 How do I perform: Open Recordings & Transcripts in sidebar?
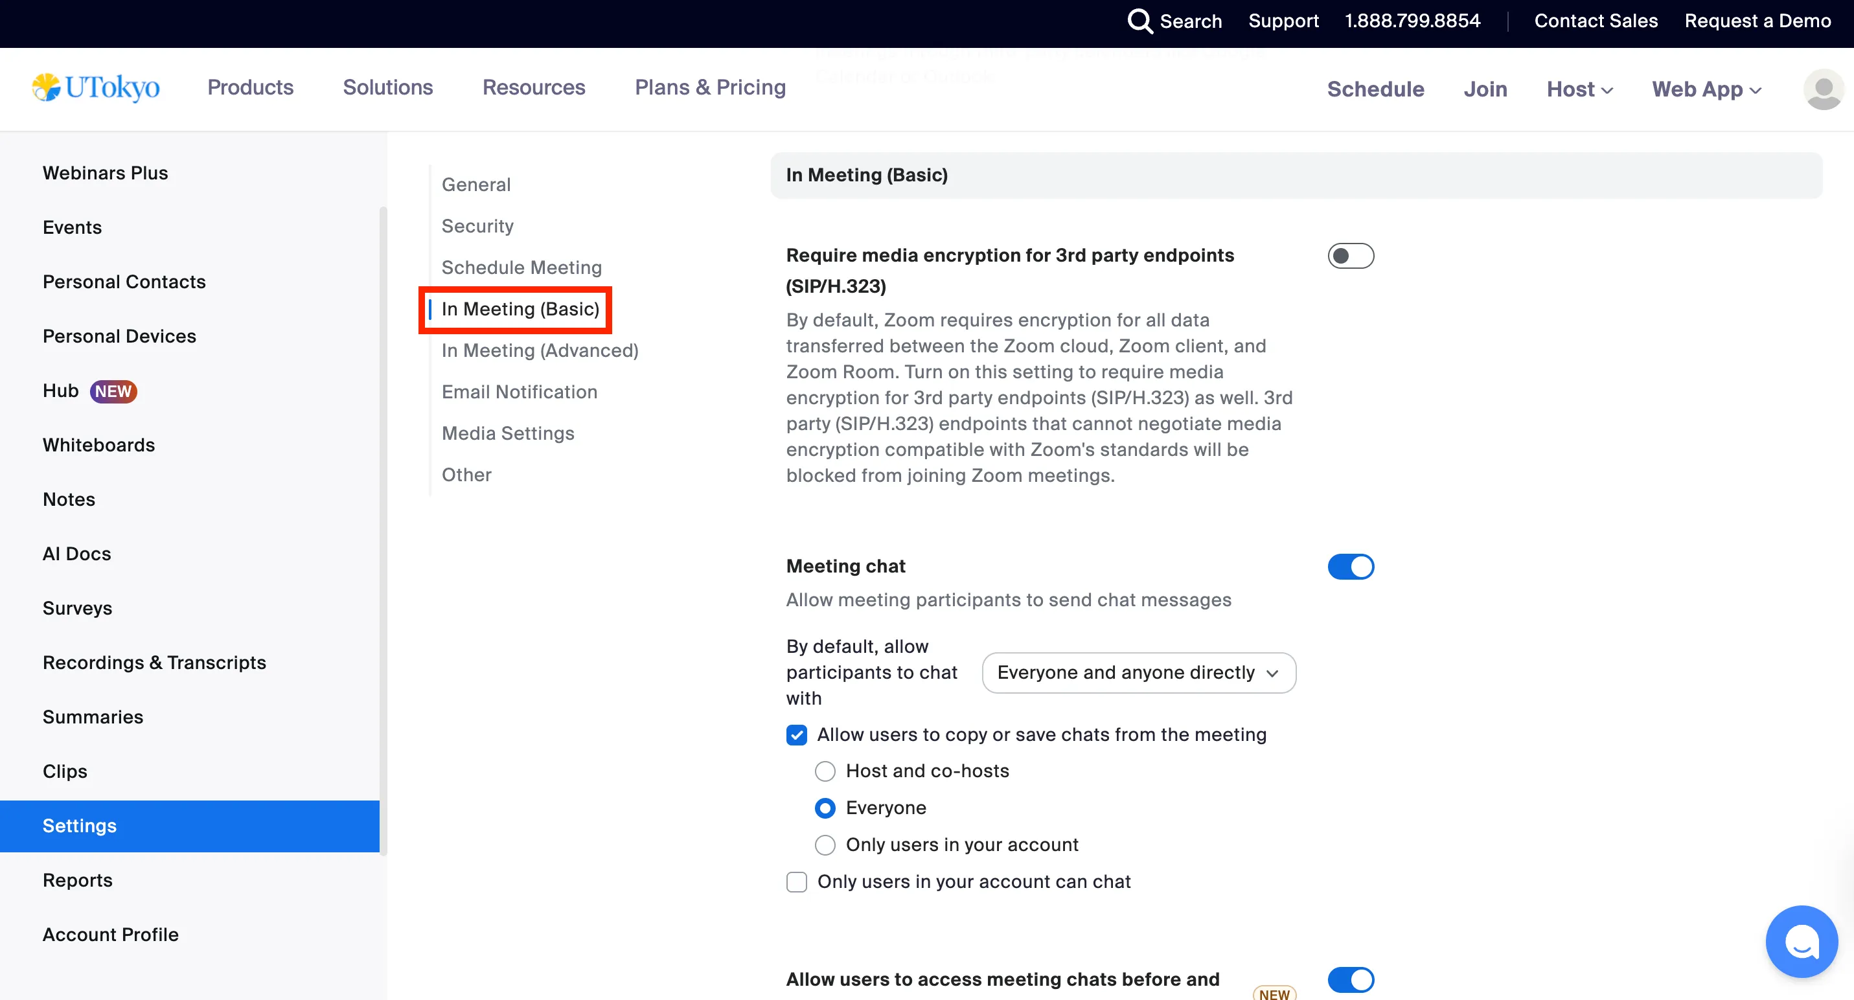(x=154, y=663)
